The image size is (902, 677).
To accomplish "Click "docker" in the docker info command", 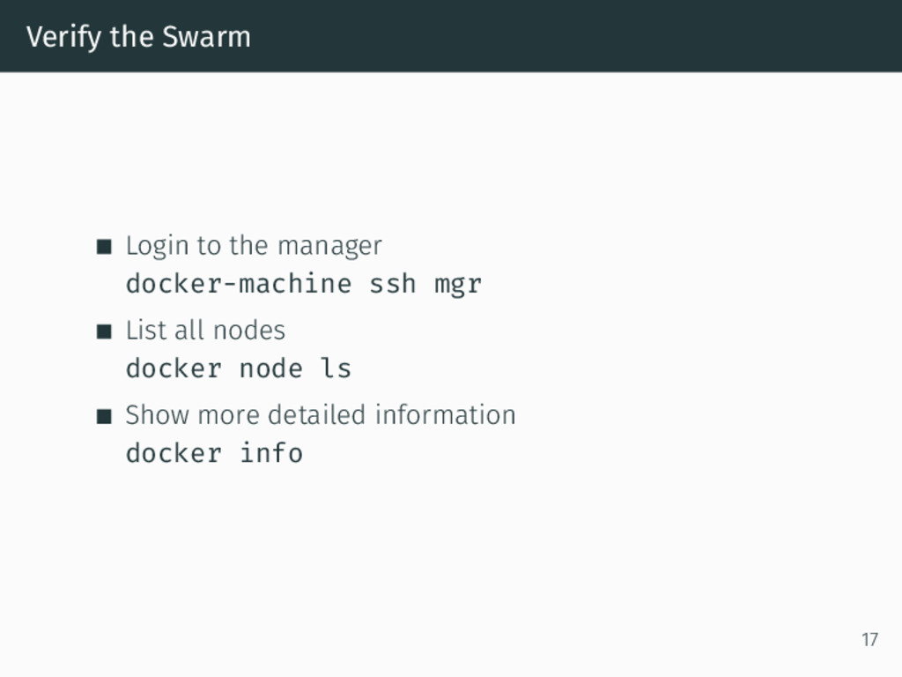I will click(174, 453).
